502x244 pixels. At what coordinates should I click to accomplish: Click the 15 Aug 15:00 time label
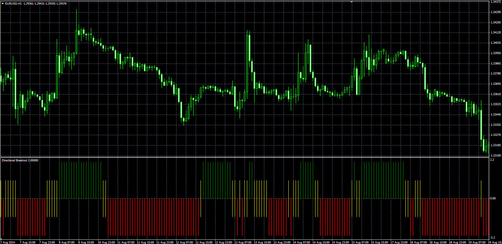379,242
